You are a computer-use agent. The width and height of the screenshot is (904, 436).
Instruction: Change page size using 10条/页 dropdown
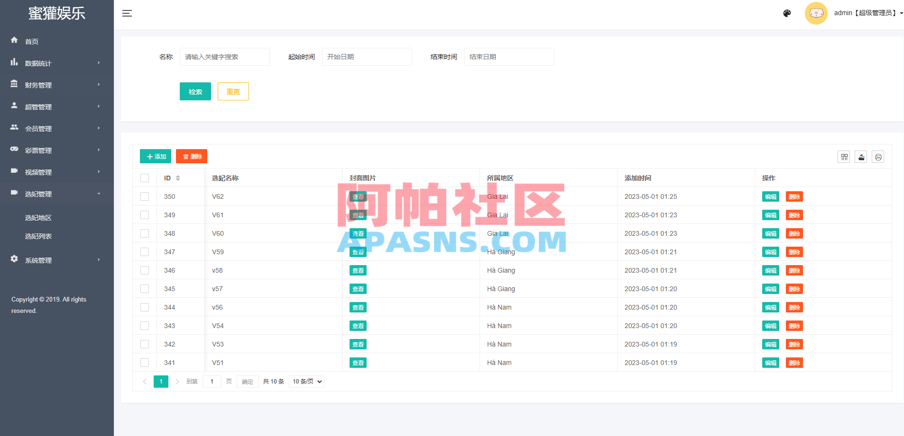click(x=306, y=381)
